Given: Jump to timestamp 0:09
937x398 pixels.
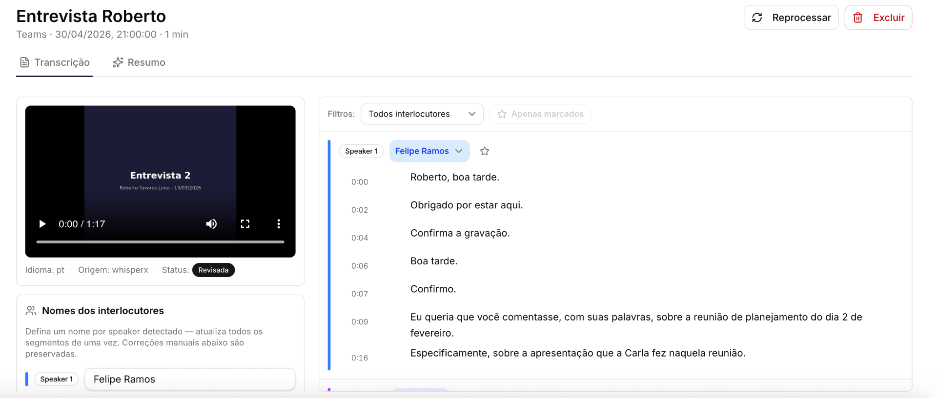Looking at the screenshot, I should (360, 321).
